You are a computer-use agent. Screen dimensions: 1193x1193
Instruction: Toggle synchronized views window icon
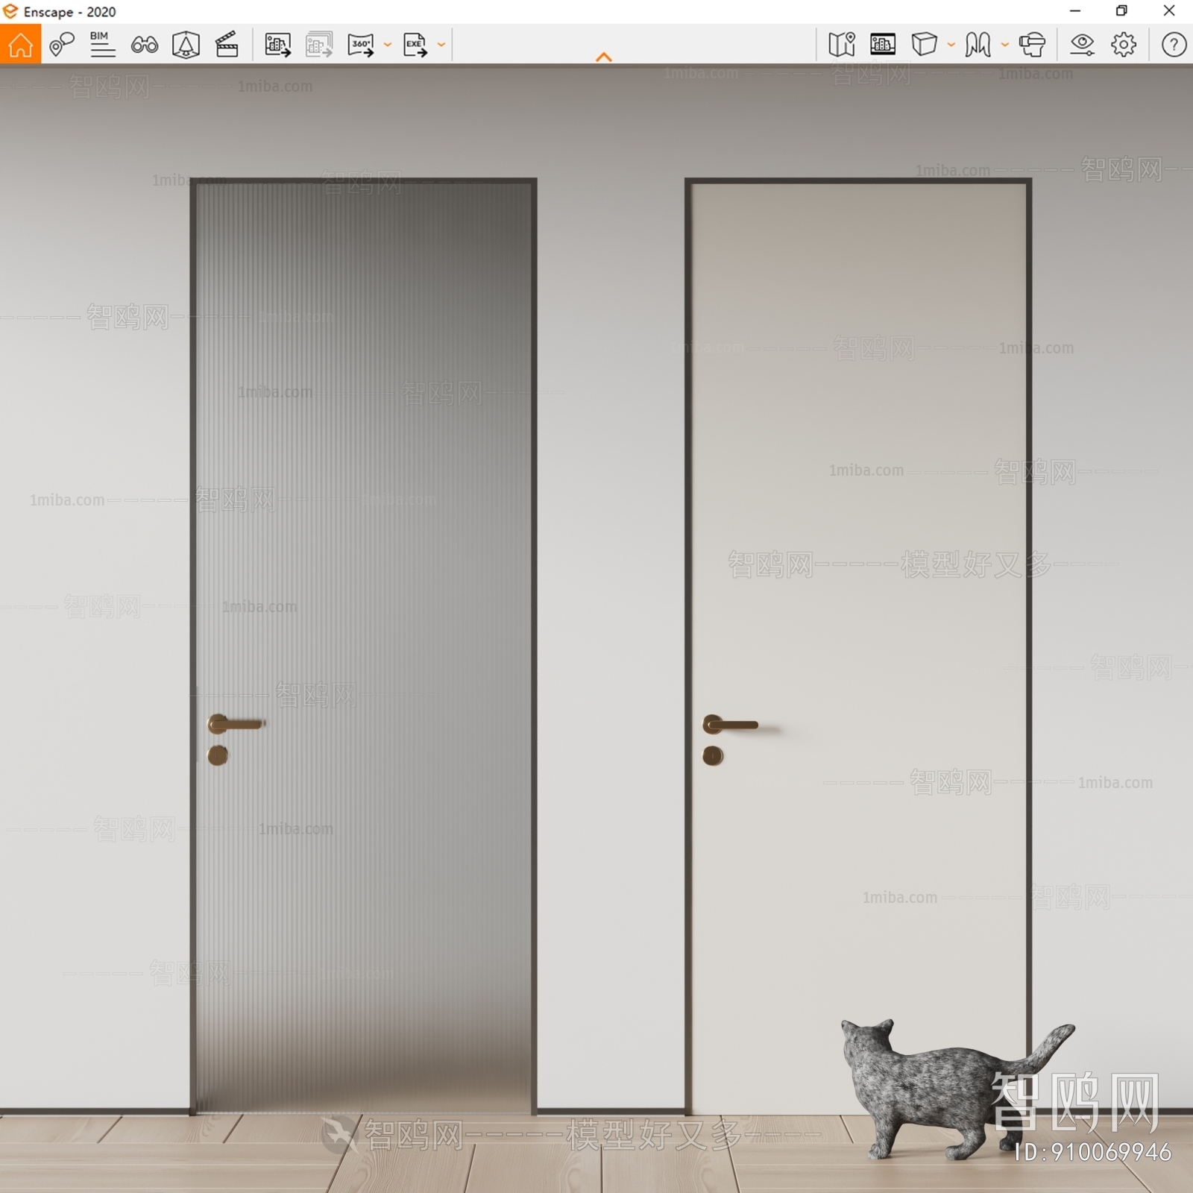click(883, 45)
